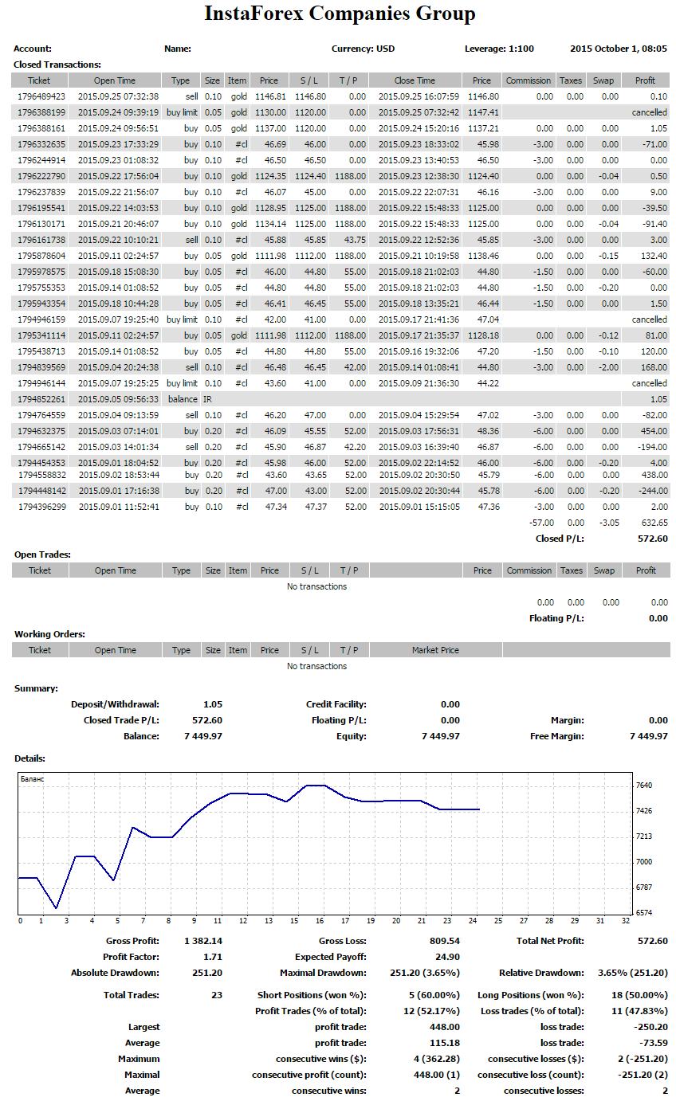Click ticket 1794396299 in the last row
The image size is (676, 1105).
tap(41, 507)
